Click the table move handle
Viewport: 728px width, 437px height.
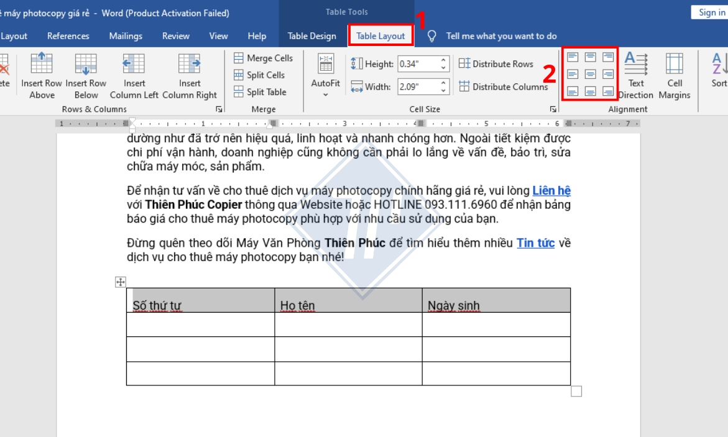click(121, 282)
